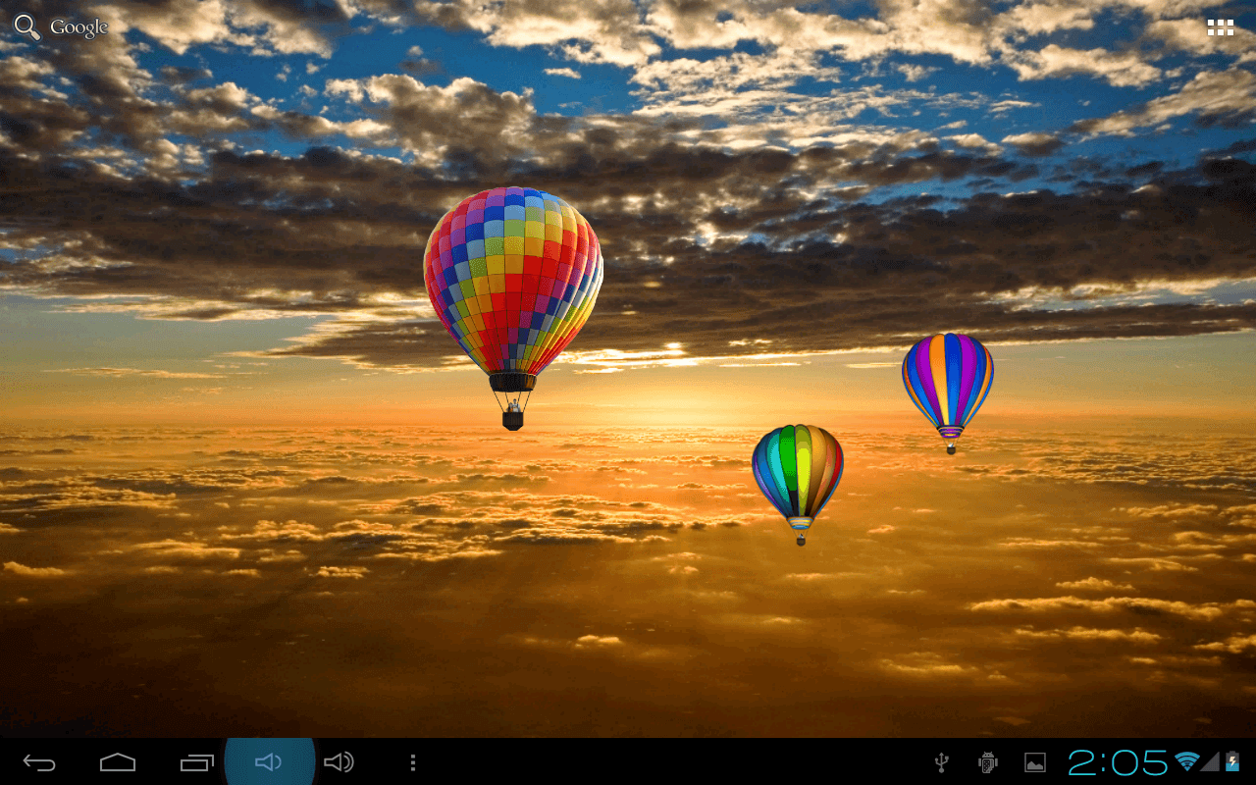Tap the Home navigation icon

pyautogui.click(x=117, y=760)
